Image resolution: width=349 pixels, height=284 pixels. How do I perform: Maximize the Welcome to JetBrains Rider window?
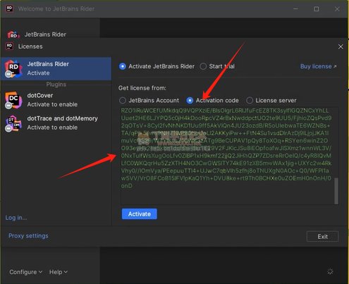(x=317, y=9)
